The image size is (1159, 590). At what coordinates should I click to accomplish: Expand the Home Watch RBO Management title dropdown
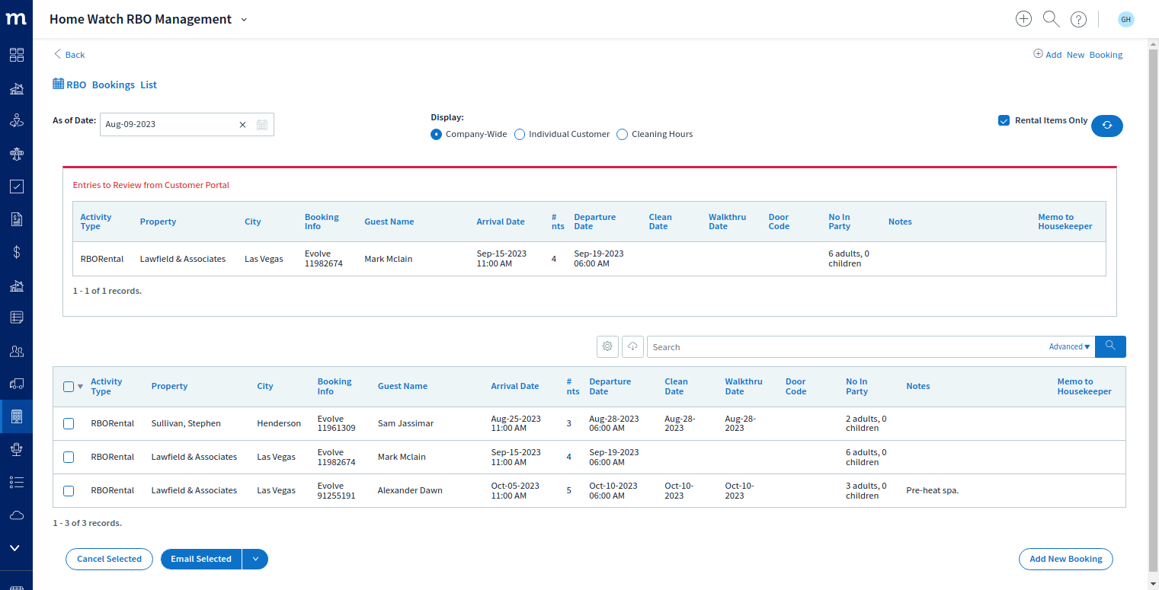244,20
